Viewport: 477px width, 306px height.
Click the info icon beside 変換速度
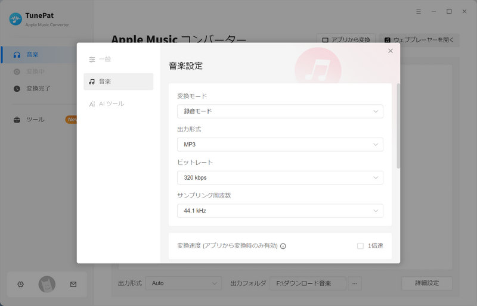click(283, 246)
